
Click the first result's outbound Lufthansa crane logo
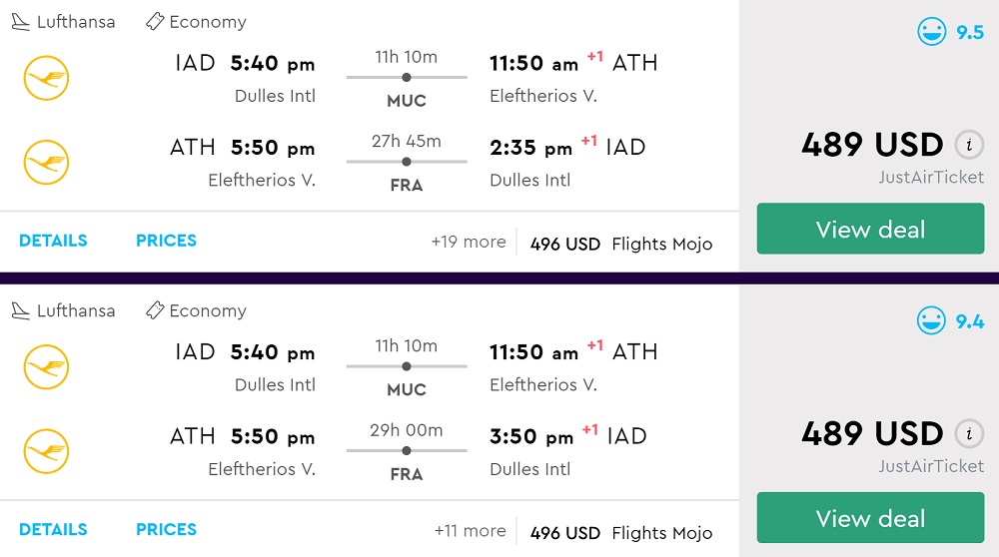[46, 78]
